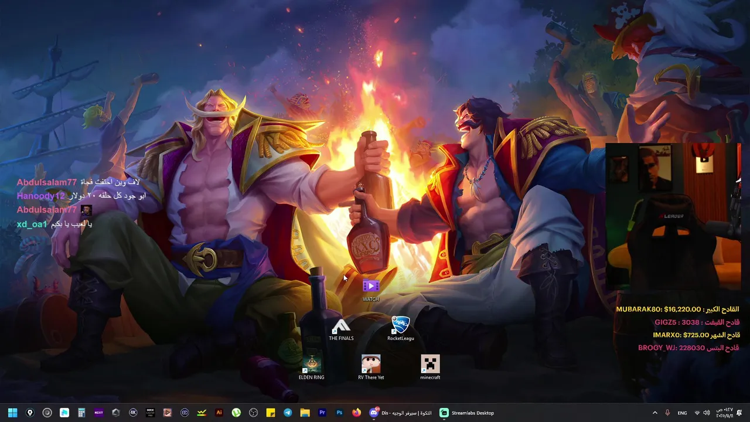Open the green chart line taskbar app
Image resolution: width=750 pixels, height=422 pixels.
click(x=202, y=413)
